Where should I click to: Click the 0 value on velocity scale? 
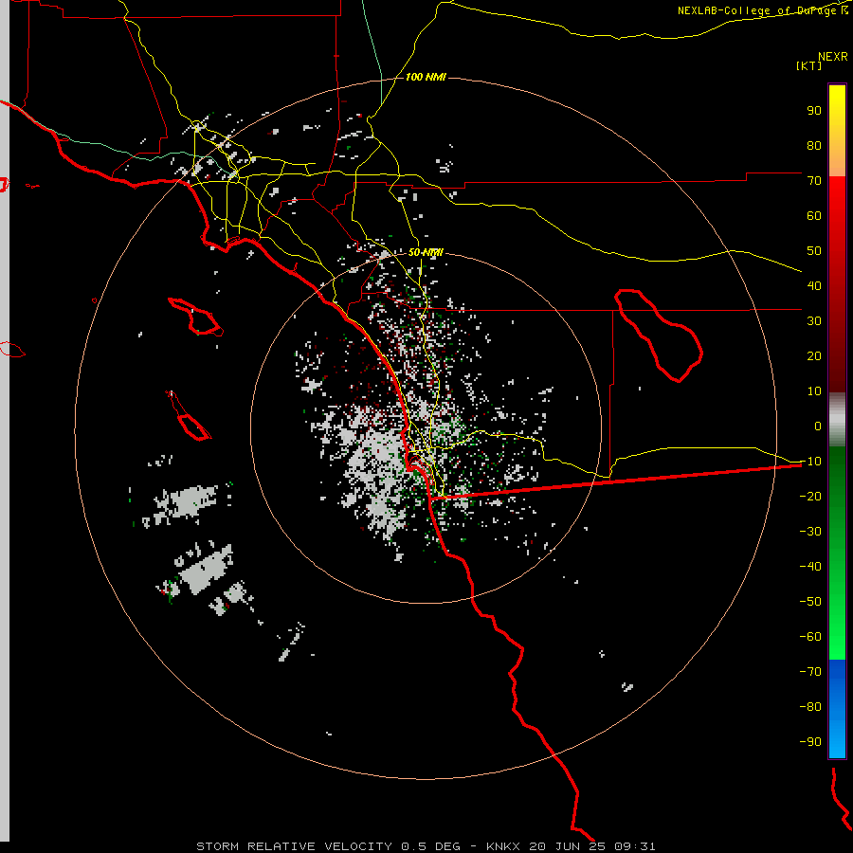(x=818, y=426)
